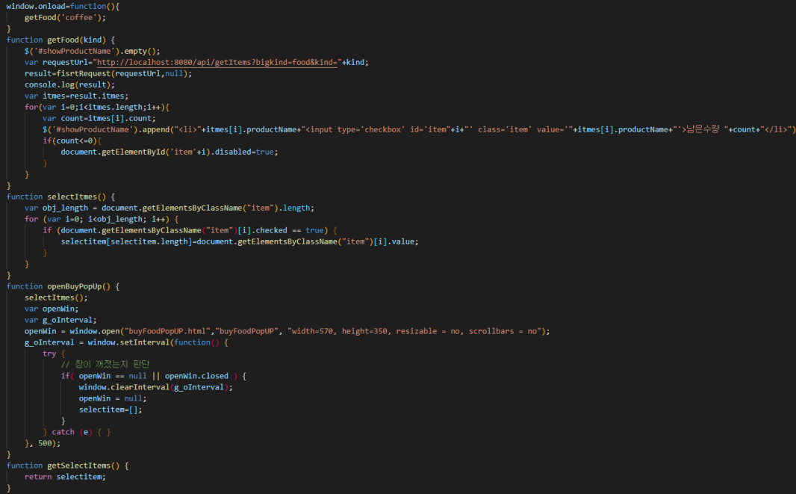Click the window.open "buyFoodPopUP.html" line
The image size is (796, 494).
click(x=287, y=331)
